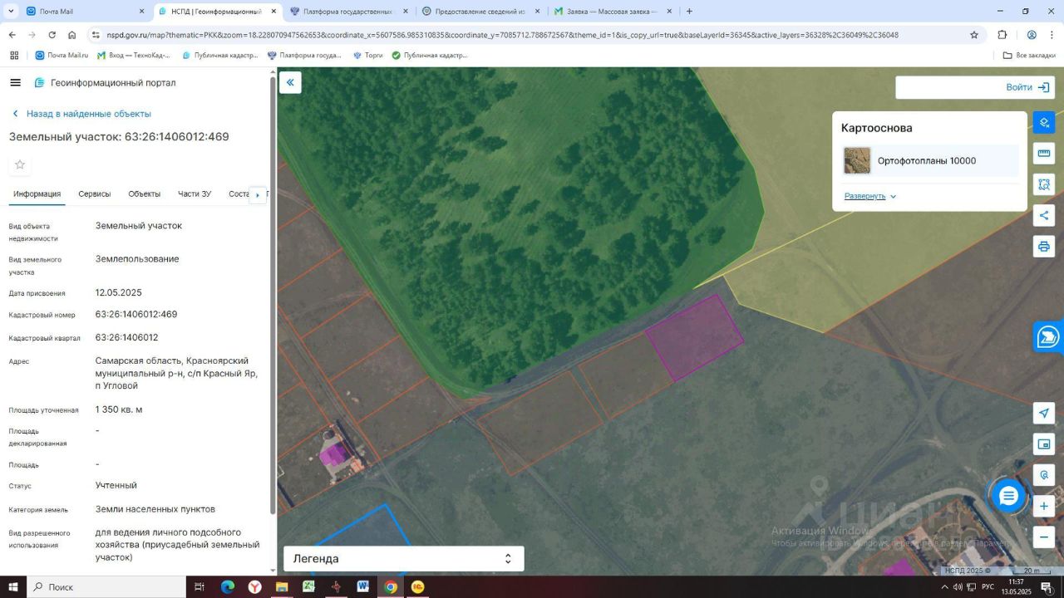Open the Chrome three-dot menu
This screenshot has width=1064, height=598.
click(1052, 35)
